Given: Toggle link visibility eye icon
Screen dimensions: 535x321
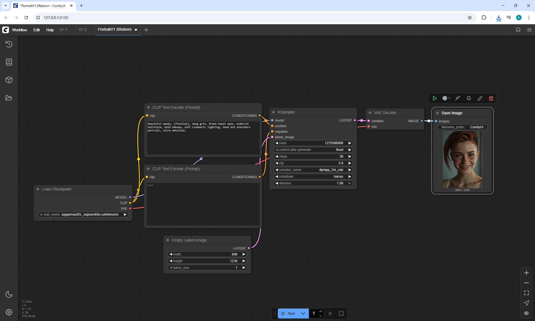Looking at the screenshot, I should click(526, 313).
